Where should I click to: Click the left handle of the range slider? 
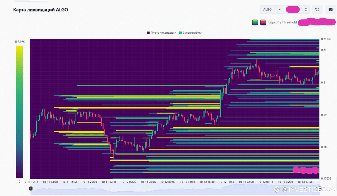[x=31, y=188]
